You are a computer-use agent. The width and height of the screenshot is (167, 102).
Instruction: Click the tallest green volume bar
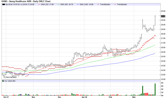point(155,89)
